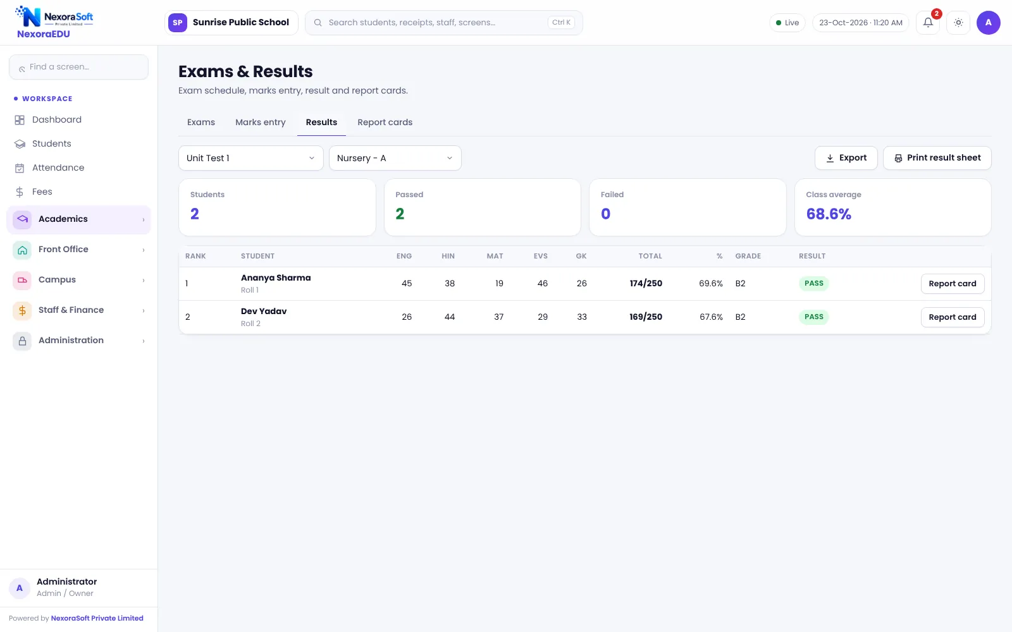This screenshot has width=1012, height=632.
Task: Click the Front Office home icon
Action: point(22,250)
